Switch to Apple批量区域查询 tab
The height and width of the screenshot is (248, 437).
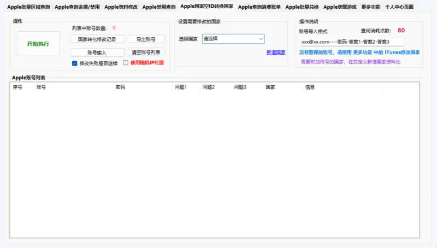28,7
